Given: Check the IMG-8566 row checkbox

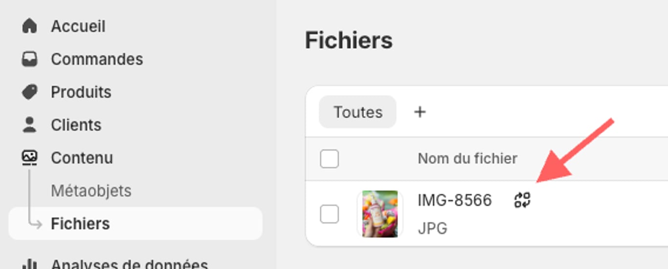Looking at the screenshot, I should 329,214.
